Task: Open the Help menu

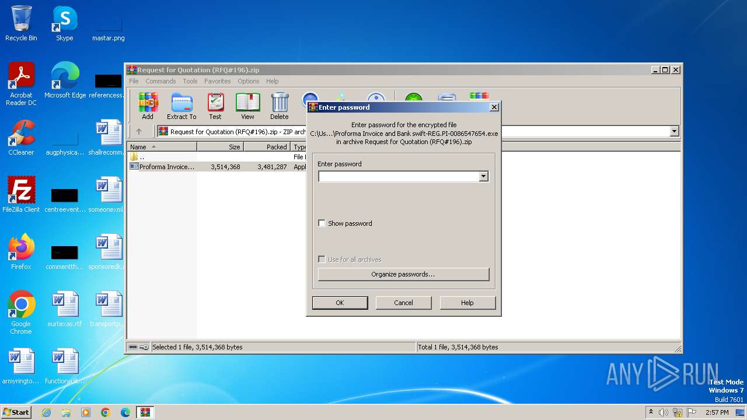Action: [x=273, y=81]
